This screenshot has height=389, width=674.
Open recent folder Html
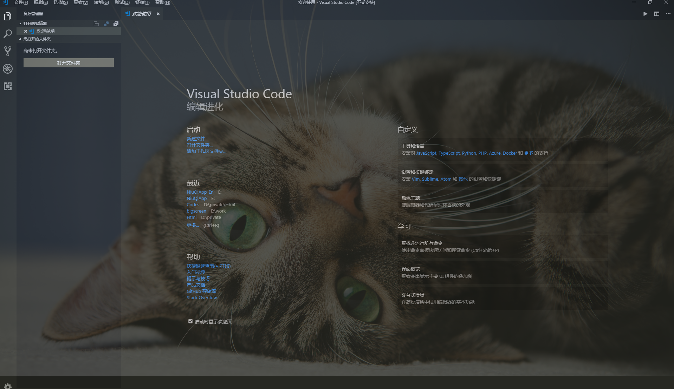point(192,217)
